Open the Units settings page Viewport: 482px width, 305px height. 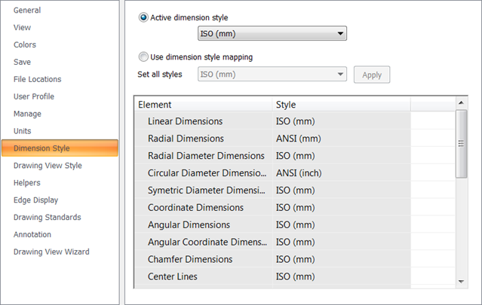pyautogui.click(x=22, y=131)
